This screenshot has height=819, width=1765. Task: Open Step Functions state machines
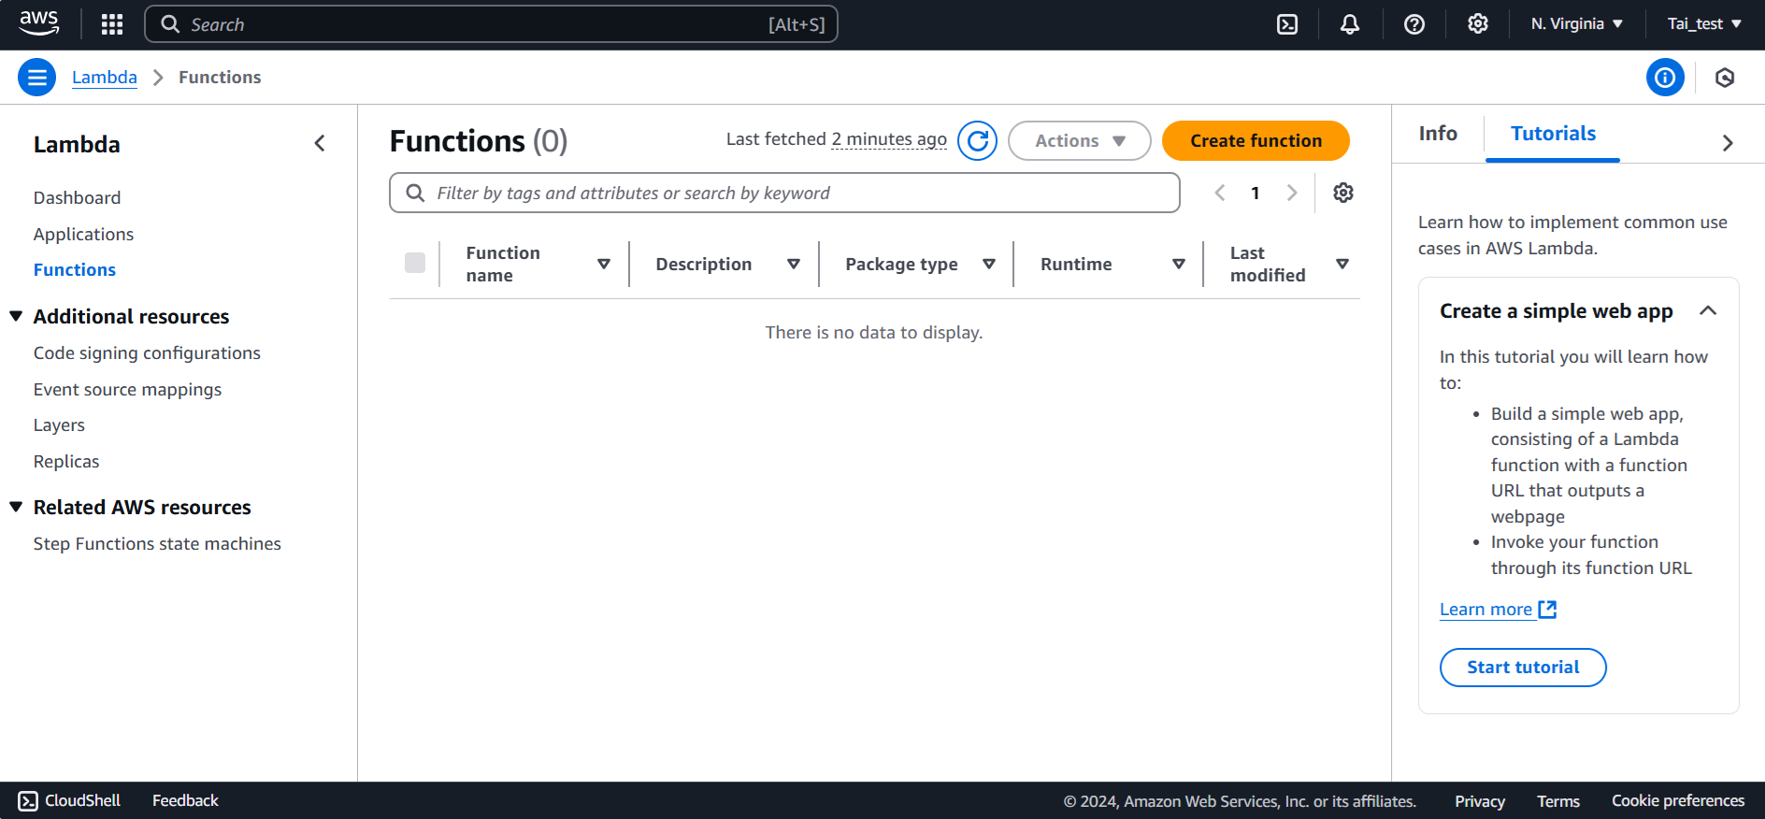(x=157, y=544)
